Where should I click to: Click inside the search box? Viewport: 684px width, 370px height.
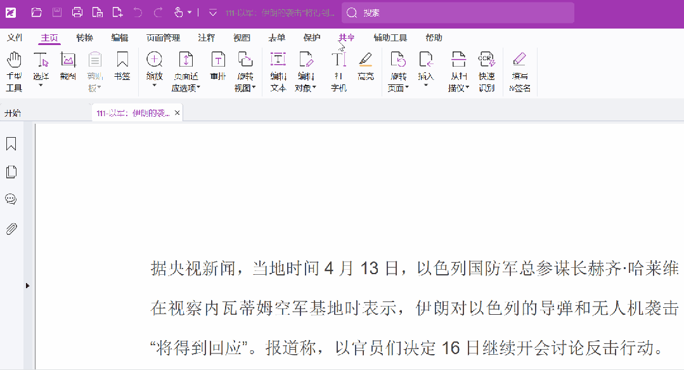pos(456,12)
